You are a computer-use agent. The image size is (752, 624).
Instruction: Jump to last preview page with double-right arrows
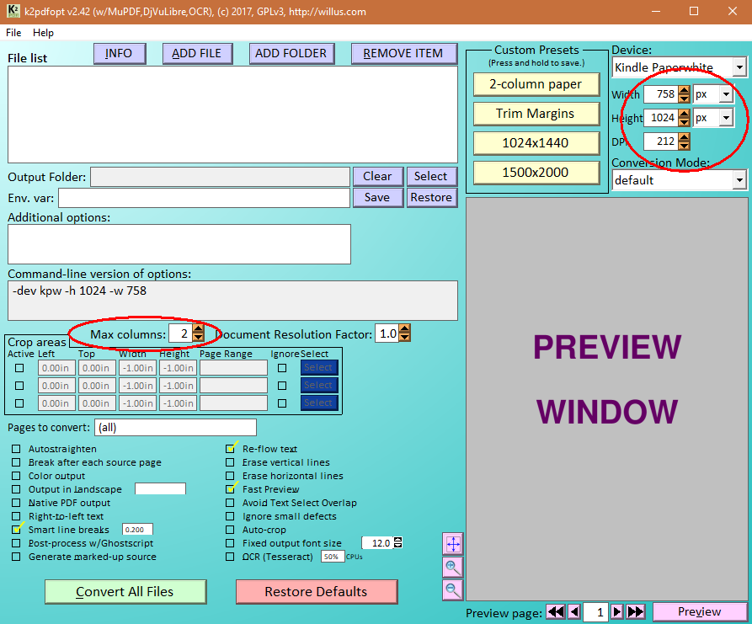[636, 612]
